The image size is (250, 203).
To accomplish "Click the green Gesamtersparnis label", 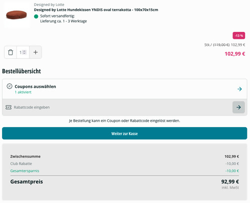I will coord(24,171).
